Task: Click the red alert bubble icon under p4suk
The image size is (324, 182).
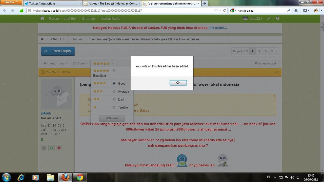Action: (59, 148)
